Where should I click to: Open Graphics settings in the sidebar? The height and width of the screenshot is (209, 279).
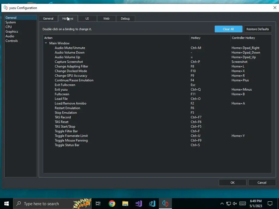click(x=21, y=32)
